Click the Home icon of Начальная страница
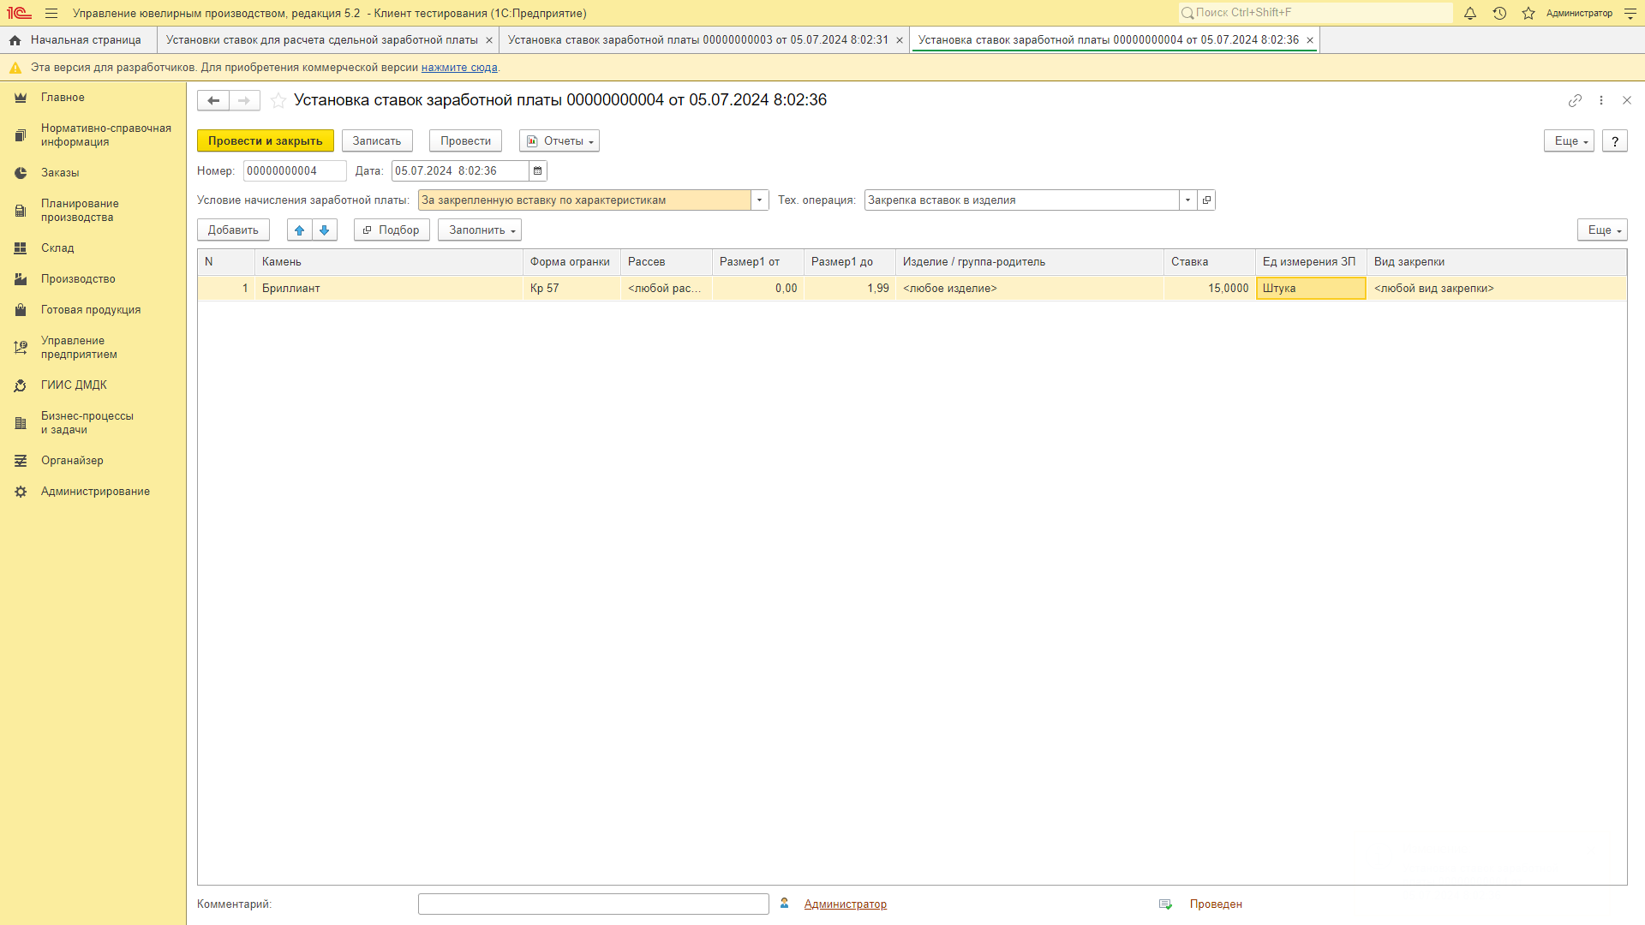The image size is (1645, 925). pyautogui.click(x=15, y=40)
